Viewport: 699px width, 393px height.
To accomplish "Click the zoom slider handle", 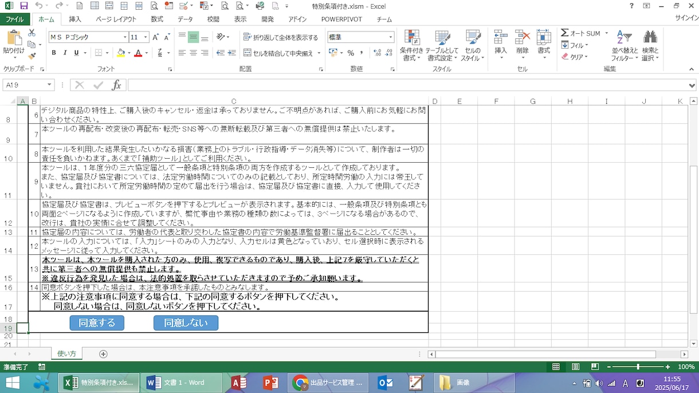I will (x=638, y=367).
